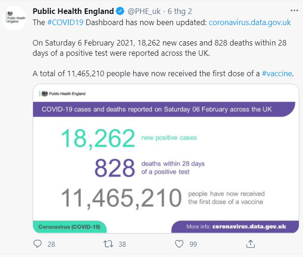Open the three-dot more options menu
The height and width of the screenshot is (257, 303).
pos(294,11)
